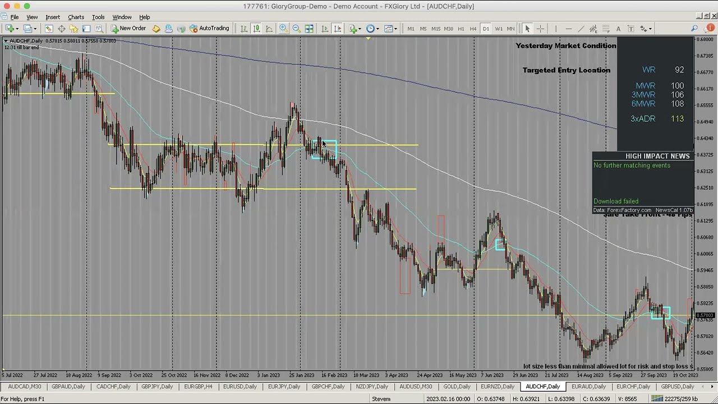Select the W1 timeframe
Viewport: 718px width, 404px height.
(498, 29)
